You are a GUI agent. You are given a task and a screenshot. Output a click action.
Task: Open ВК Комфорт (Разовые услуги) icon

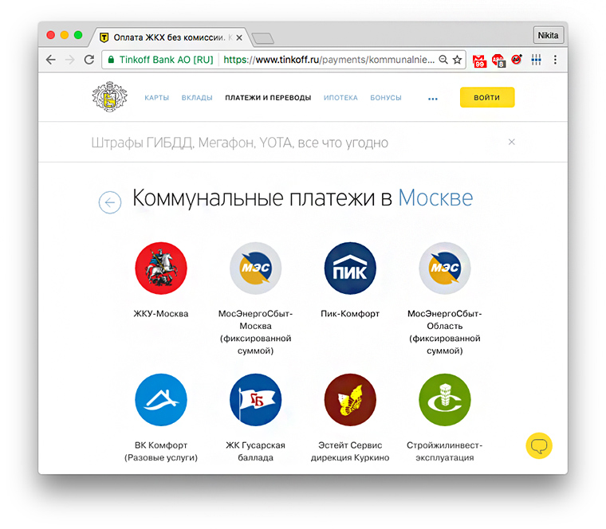(161, 400)
